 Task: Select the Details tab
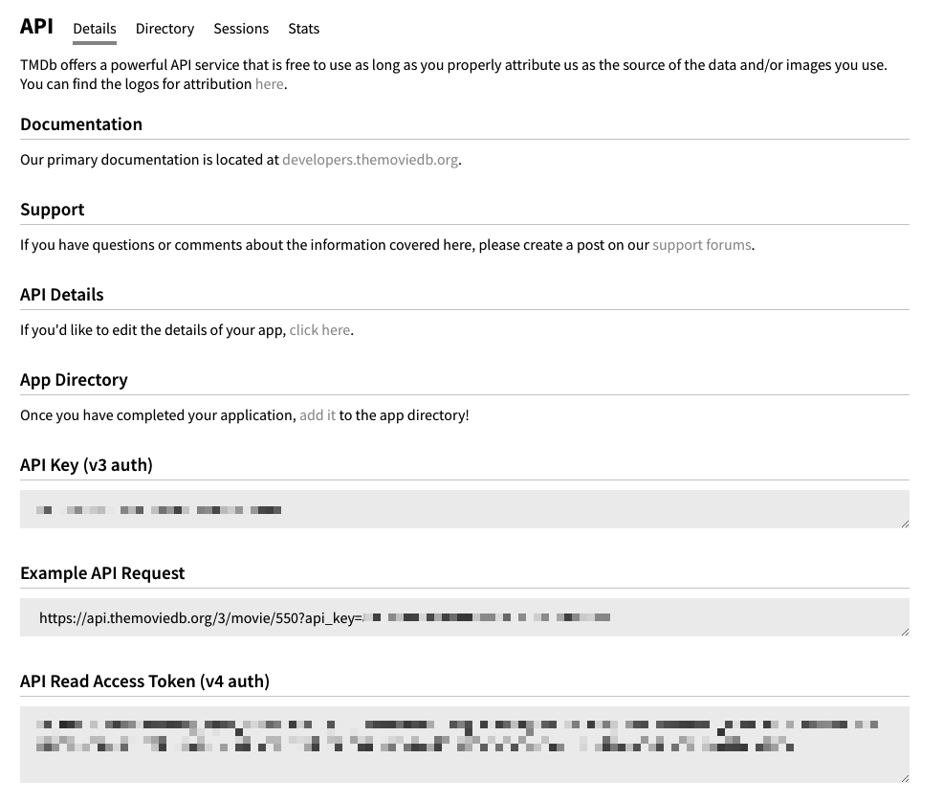coord(94,29)
